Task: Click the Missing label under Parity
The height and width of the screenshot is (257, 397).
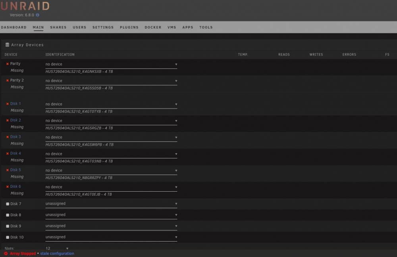Action: (x=17, y=70)
